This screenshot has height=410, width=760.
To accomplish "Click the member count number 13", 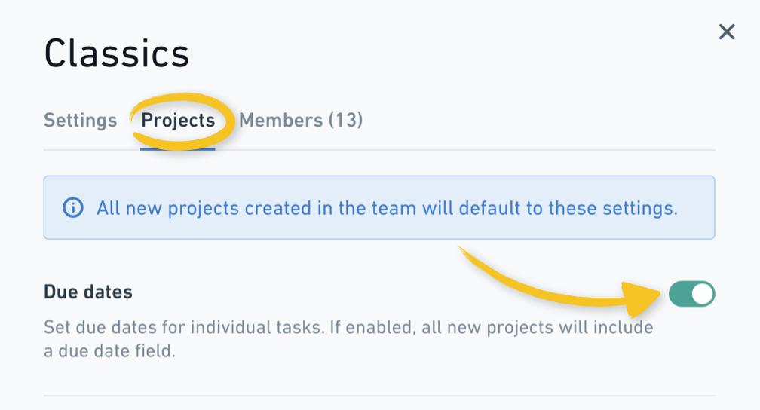I will [345, 120].
